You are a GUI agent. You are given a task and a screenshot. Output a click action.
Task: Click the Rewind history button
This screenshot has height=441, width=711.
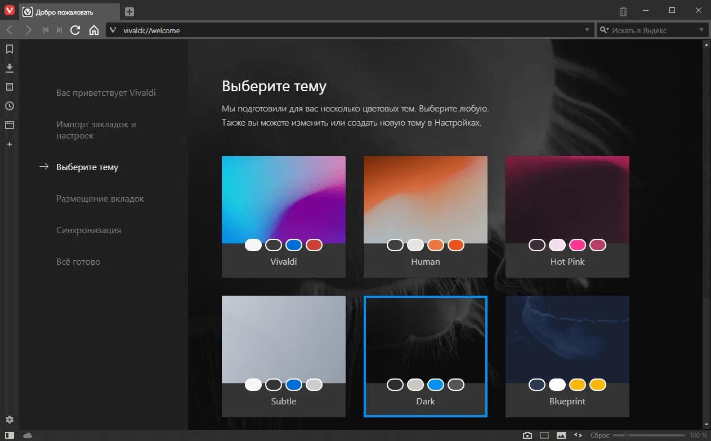coord(46,30)
